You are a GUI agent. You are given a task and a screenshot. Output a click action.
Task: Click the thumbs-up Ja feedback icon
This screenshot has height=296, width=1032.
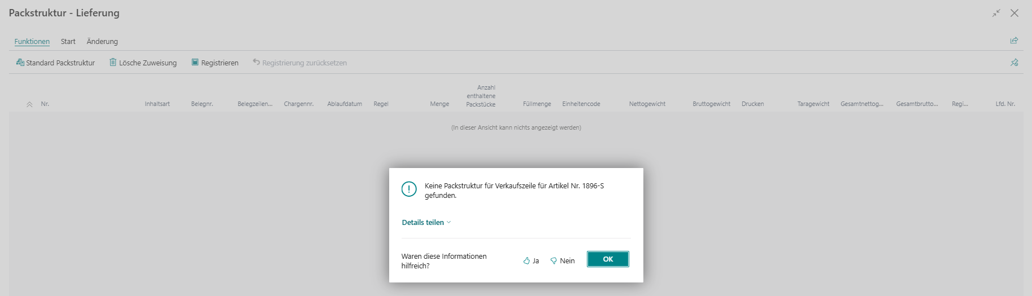(x=526, y=260)
